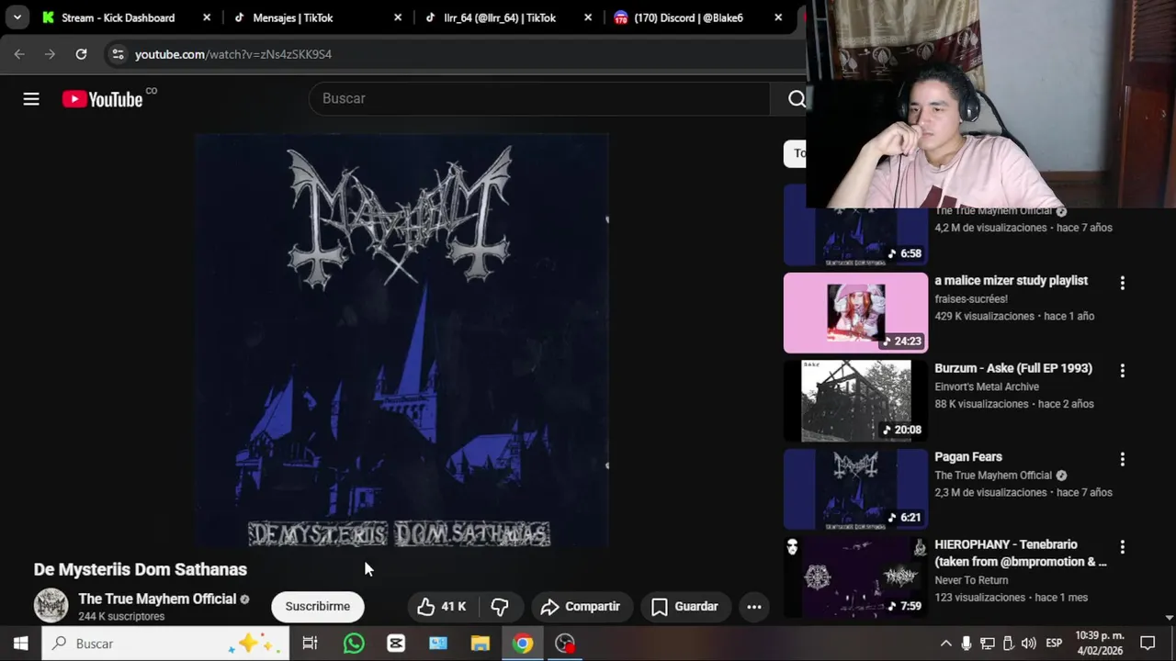1176x661 pixels.
Task: Click the Compartir share button
Action: [581, 607]
